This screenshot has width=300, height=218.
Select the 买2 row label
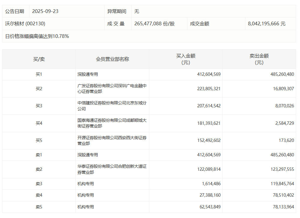(39, 89)
